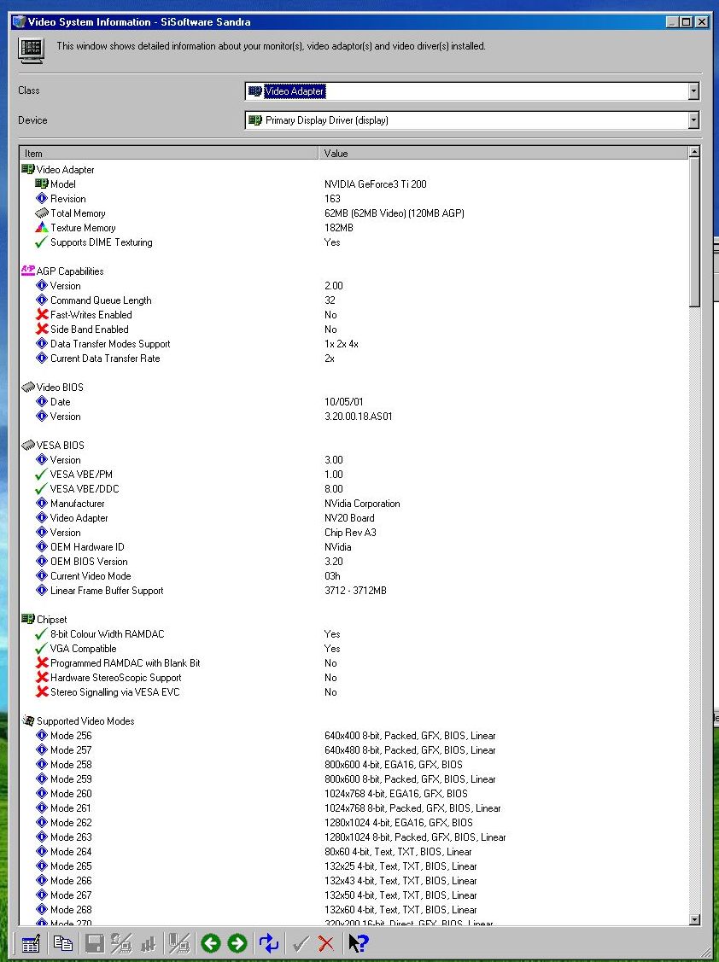
Task: Click the Video BIOS chip icon
Action: [x=27, y=387]
